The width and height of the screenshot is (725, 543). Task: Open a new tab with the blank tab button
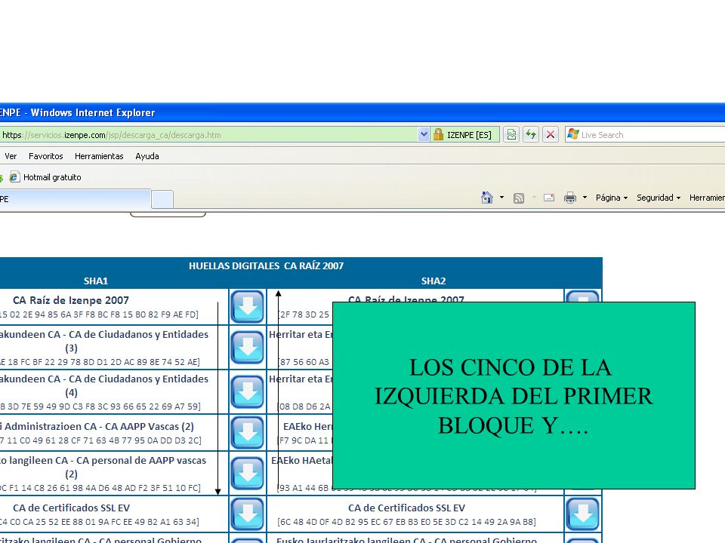pyautogui.click(x=162, y=199)
